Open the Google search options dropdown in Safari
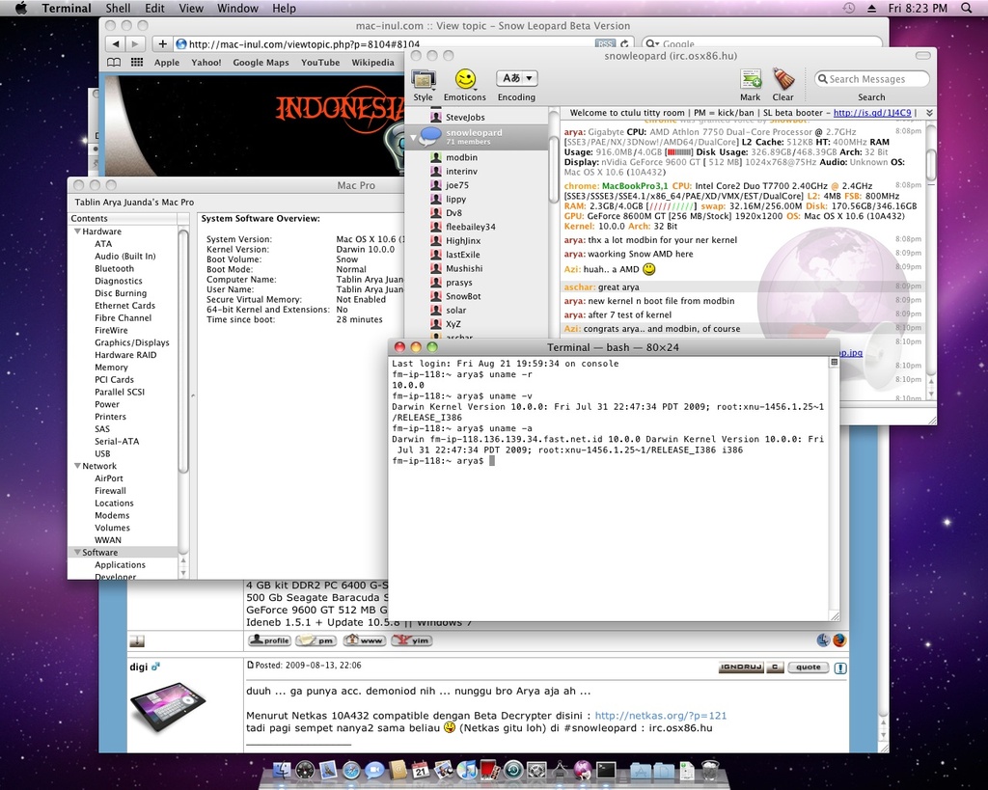The width and height of the screenshot is (988, 790). point(652,44)
